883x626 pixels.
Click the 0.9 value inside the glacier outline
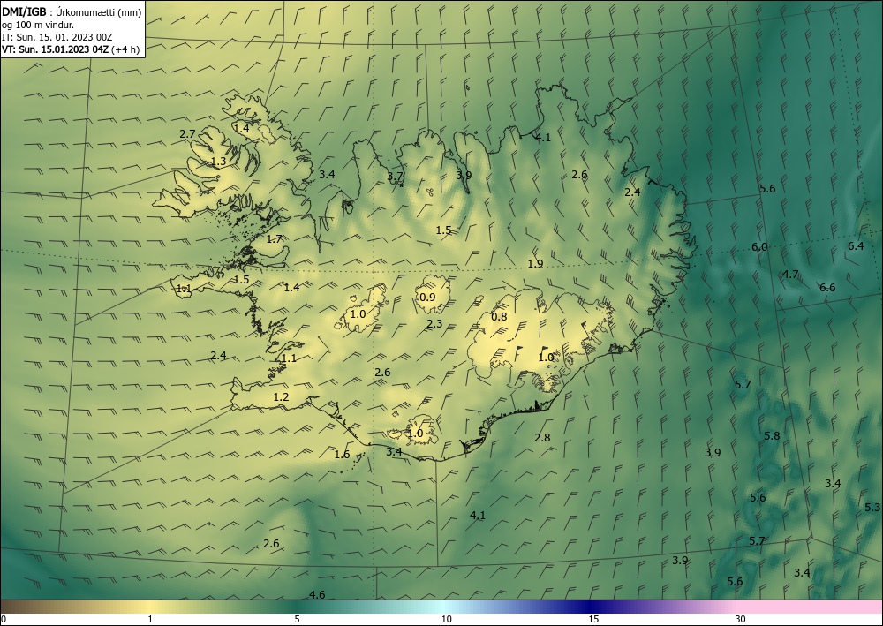pos(428,297)
